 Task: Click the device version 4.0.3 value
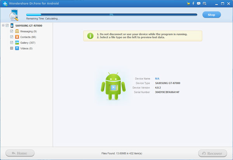click(158, 88)
